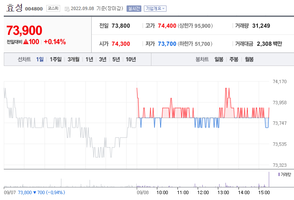Click the 09/07 date axis label
294x200 pixels.
pos(10,192)
